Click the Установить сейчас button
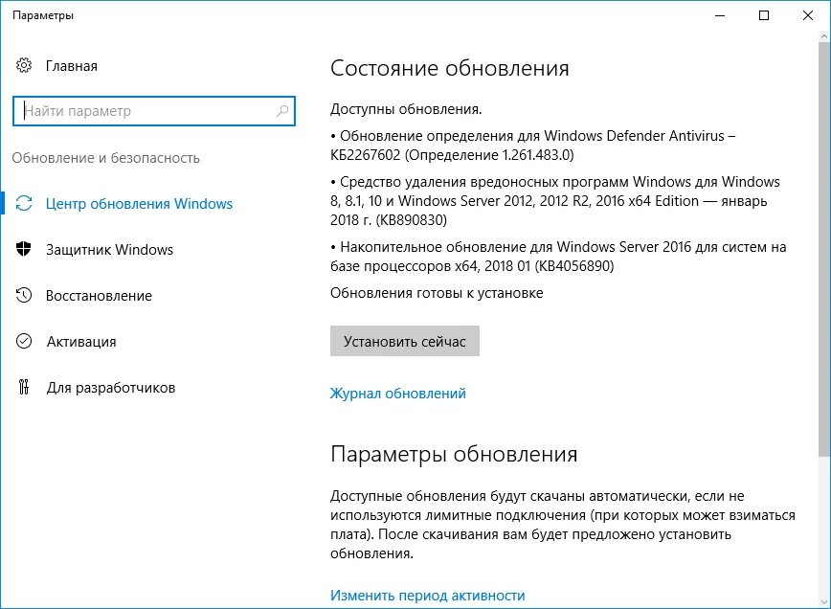 click(405, 341)
